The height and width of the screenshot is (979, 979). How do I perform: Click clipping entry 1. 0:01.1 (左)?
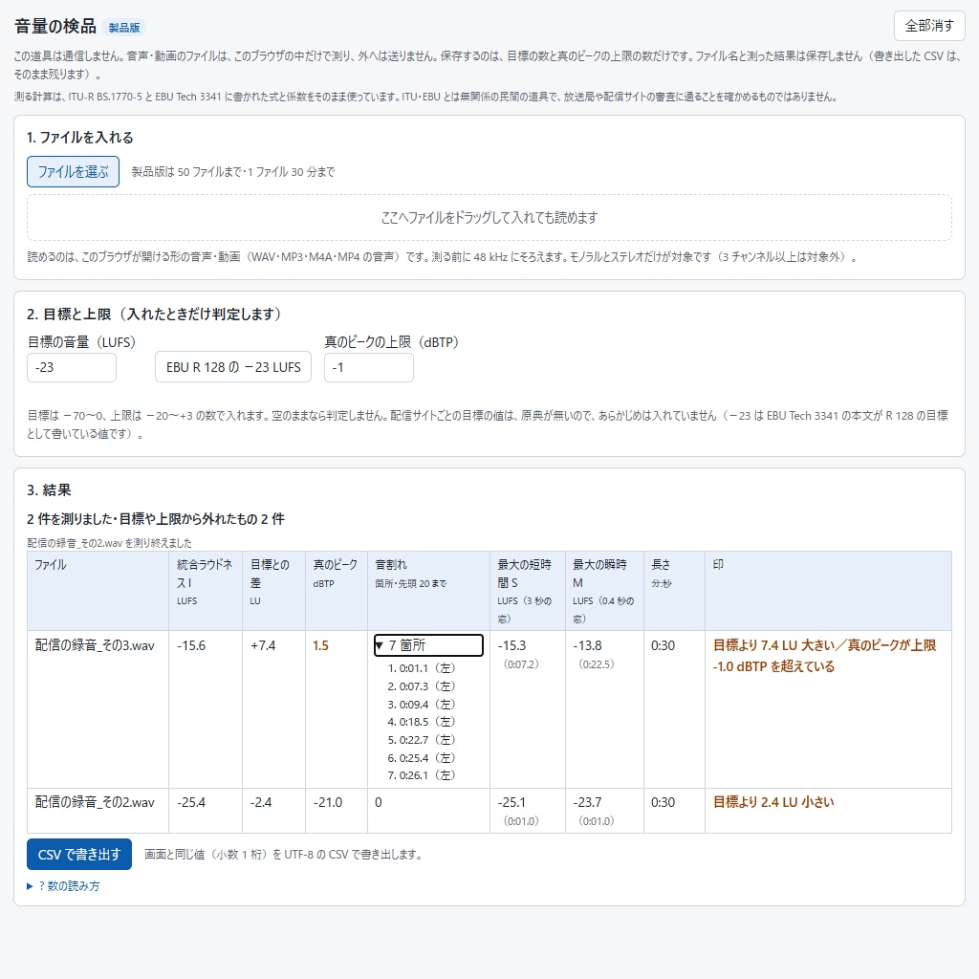pyautogui.click(x=422, y=668)
